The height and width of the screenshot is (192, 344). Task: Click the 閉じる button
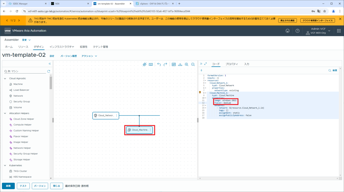click(56, 186)
